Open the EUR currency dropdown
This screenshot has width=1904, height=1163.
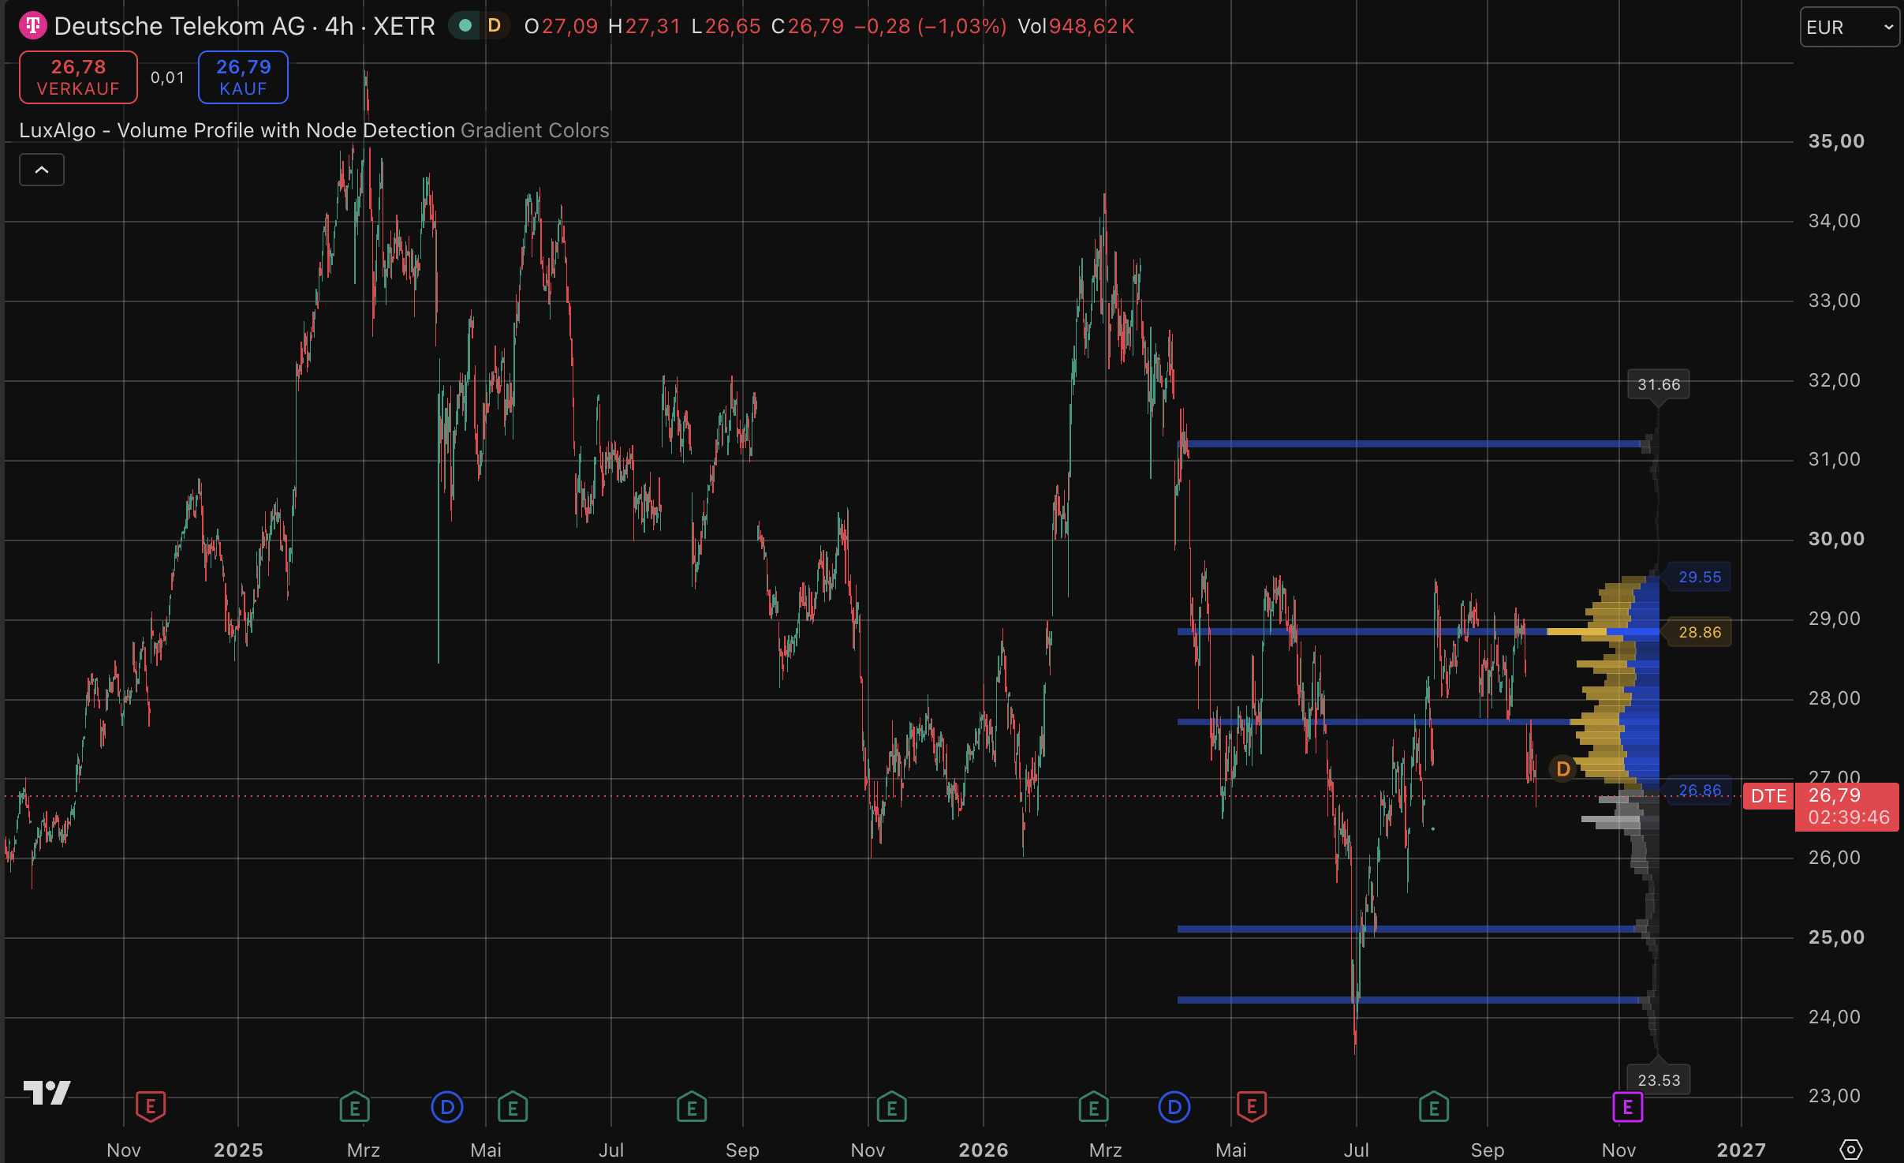(x=1850, y=28)
